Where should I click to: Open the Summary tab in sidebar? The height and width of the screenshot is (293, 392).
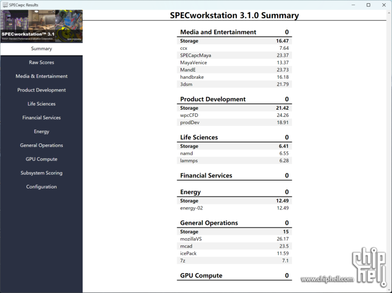coord(42,49)
